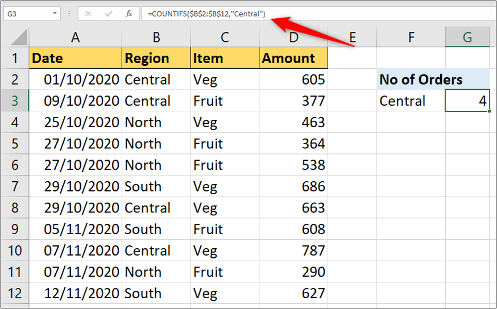Screen dimensions: 497x309
Task: Click North region cell in row 4
Action: coord(156,122)
